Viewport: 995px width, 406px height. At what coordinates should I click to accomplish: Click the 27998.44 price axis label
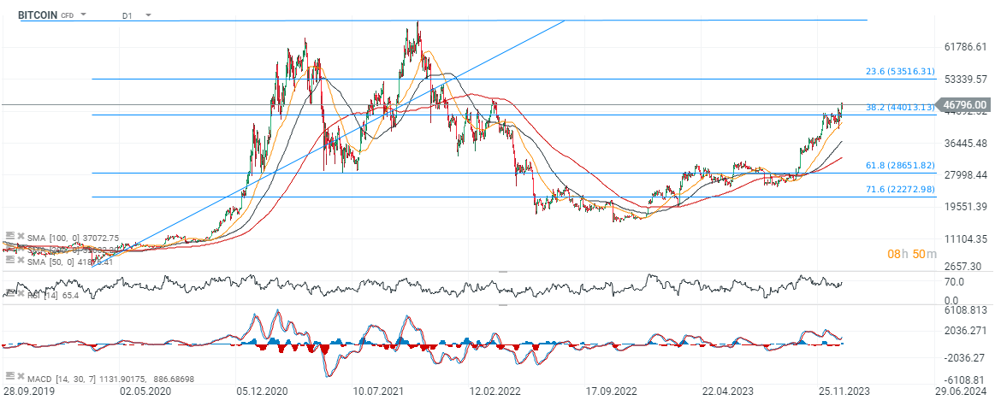click(965, 175)
